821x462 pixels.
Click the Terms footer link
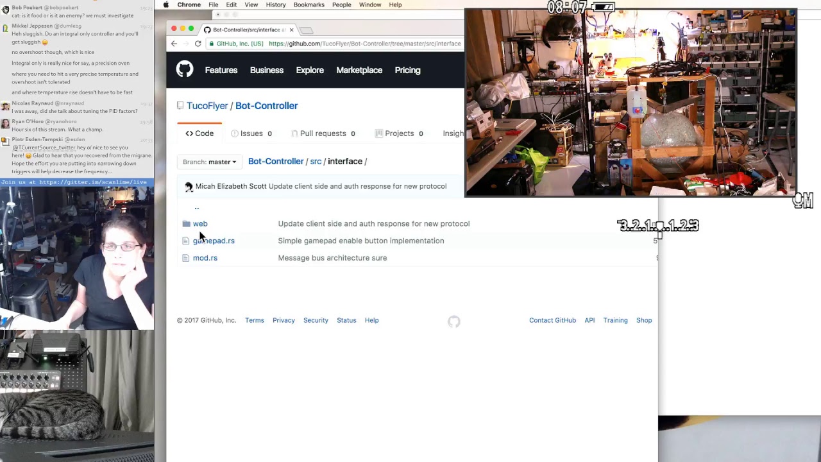coord(255,320)
